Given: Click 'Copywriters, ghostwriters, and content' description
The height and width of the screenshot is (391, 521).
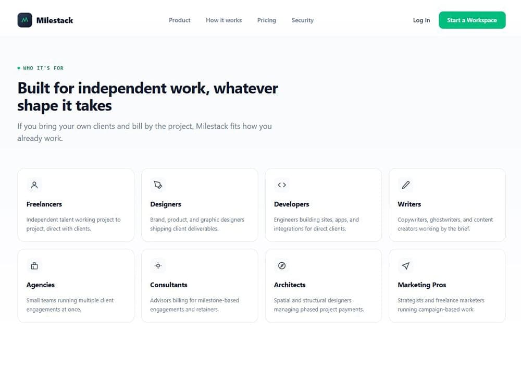Looking at the screenshot, I should coord(445,224).
